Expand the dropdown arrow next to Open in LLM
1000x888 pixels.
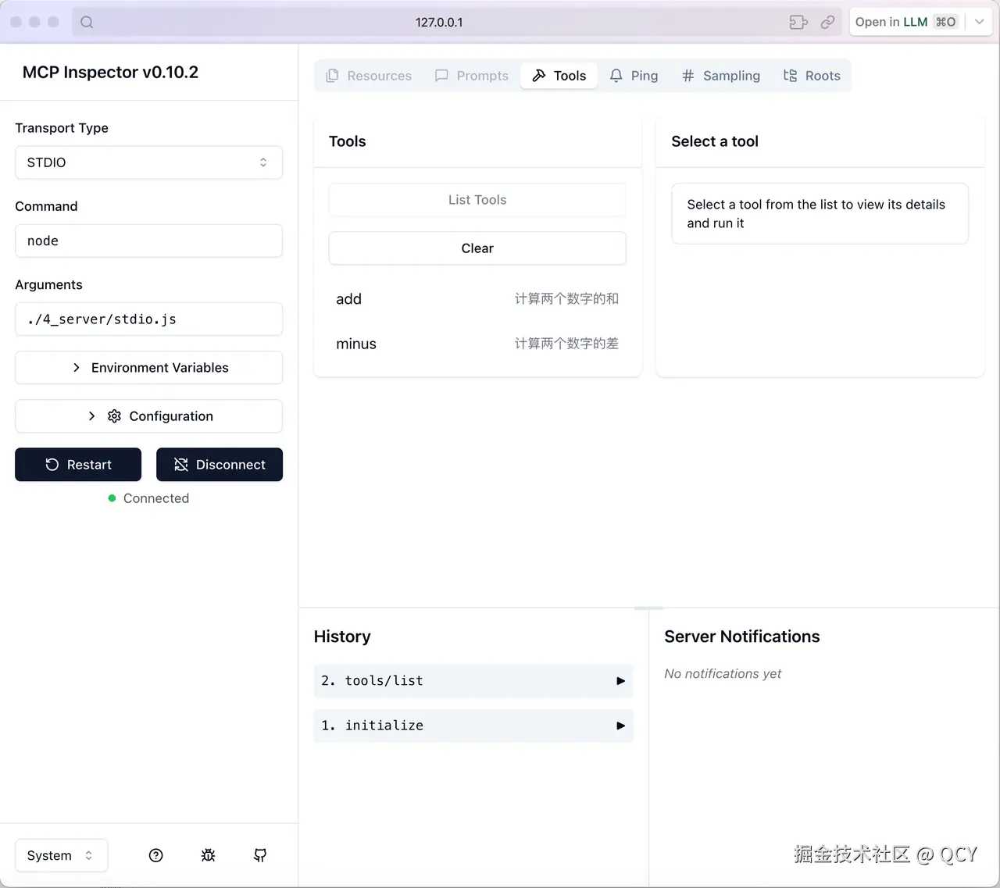point(979,22)
